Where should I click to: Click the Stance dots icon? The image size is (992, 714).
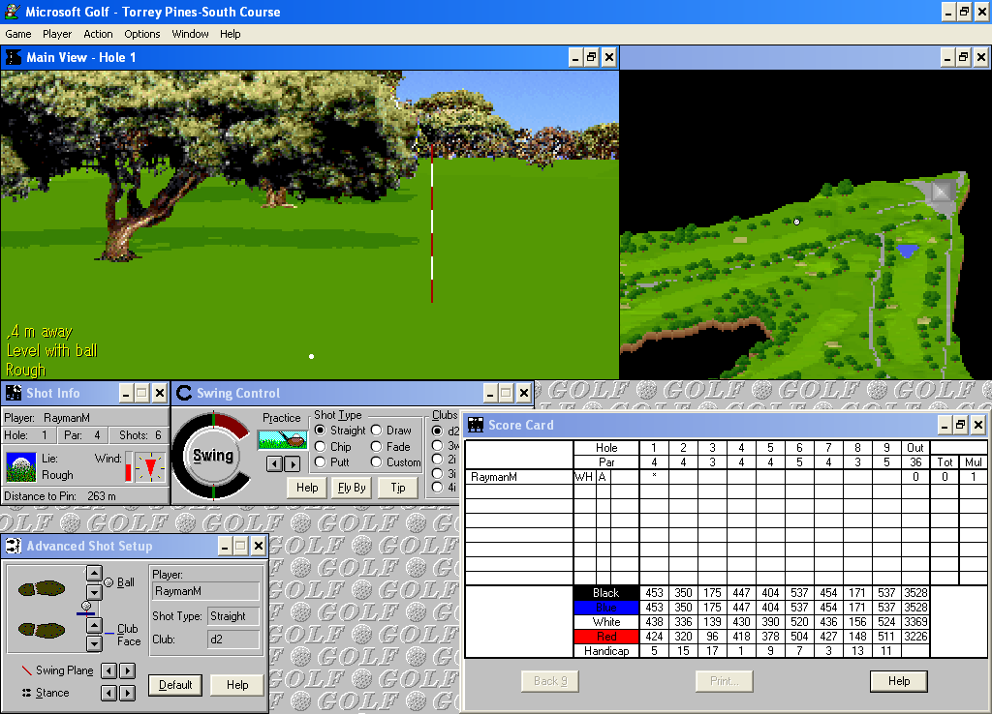pos(26,693)
